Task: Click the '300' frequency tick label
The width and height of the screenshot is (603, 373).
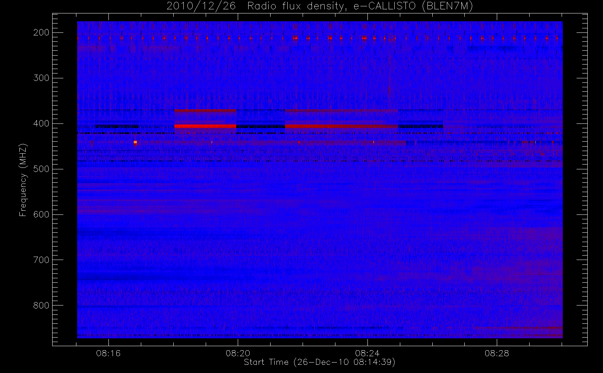Action: coord(41,78)
